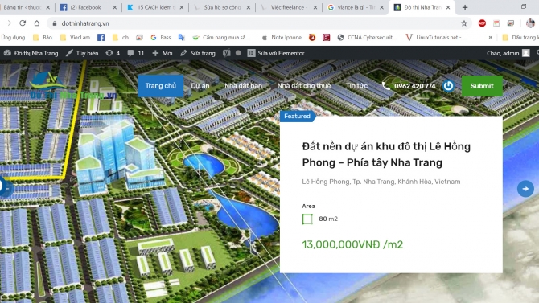Open Nhà đất cho thuê menu item

[x=304, y=86]
